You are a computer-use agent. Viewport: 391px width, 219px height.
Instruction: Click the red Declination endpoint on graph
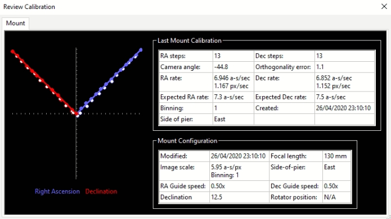pos(12,52)
